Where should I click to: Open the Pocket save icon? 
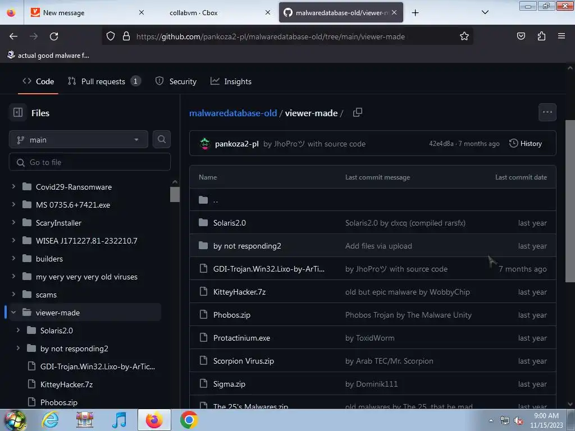[x=521, y=36]
